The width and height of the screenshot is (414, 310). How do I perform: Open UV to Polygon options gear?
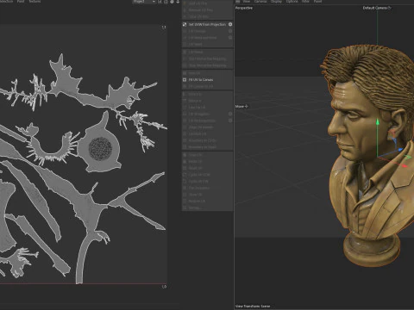click(x=230, y=114)
